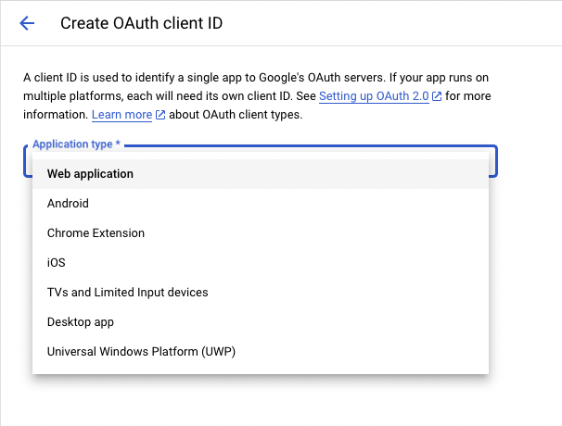Click external-link icon next to Learn more
The width and height of the screenshot is (562, 426).
pos(160,115)
